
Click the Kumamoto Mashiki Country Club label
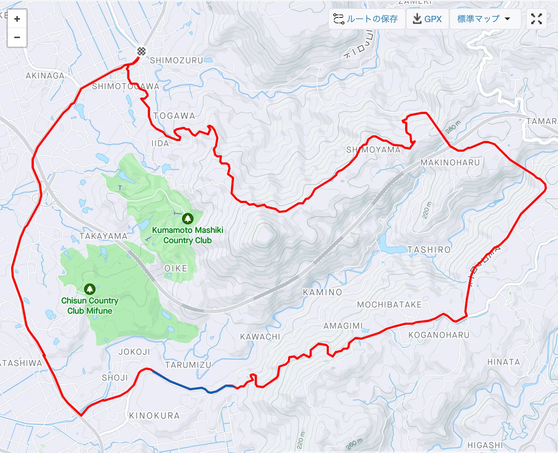187,235
